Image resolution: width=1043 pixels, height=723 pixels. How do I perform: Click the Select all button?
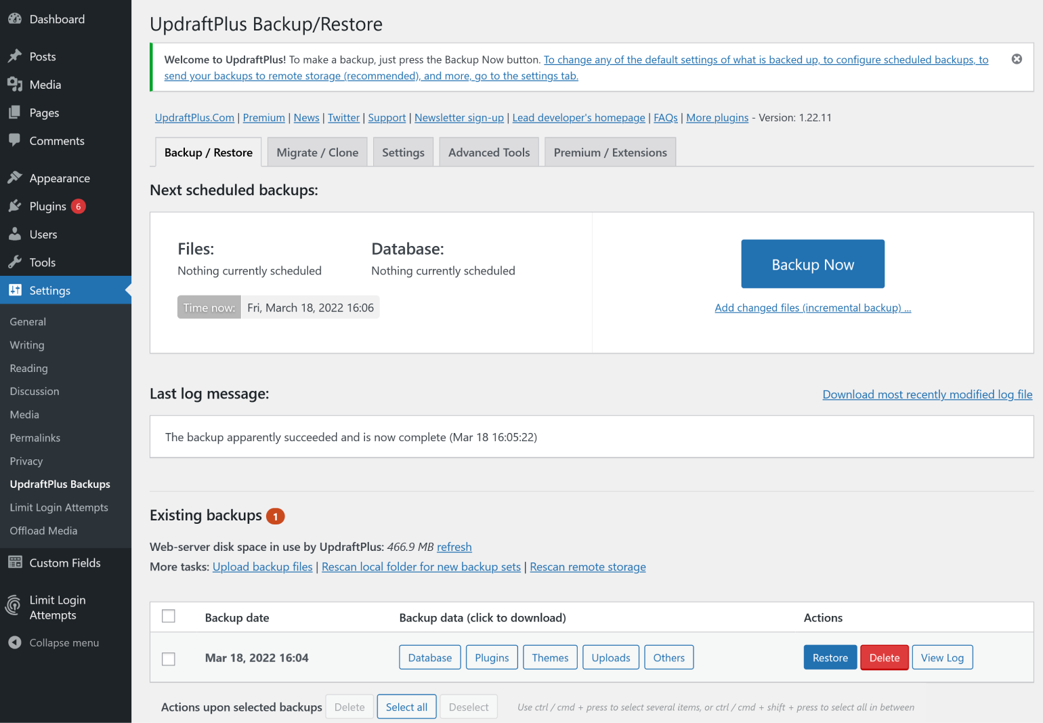(x=406, y=707)
